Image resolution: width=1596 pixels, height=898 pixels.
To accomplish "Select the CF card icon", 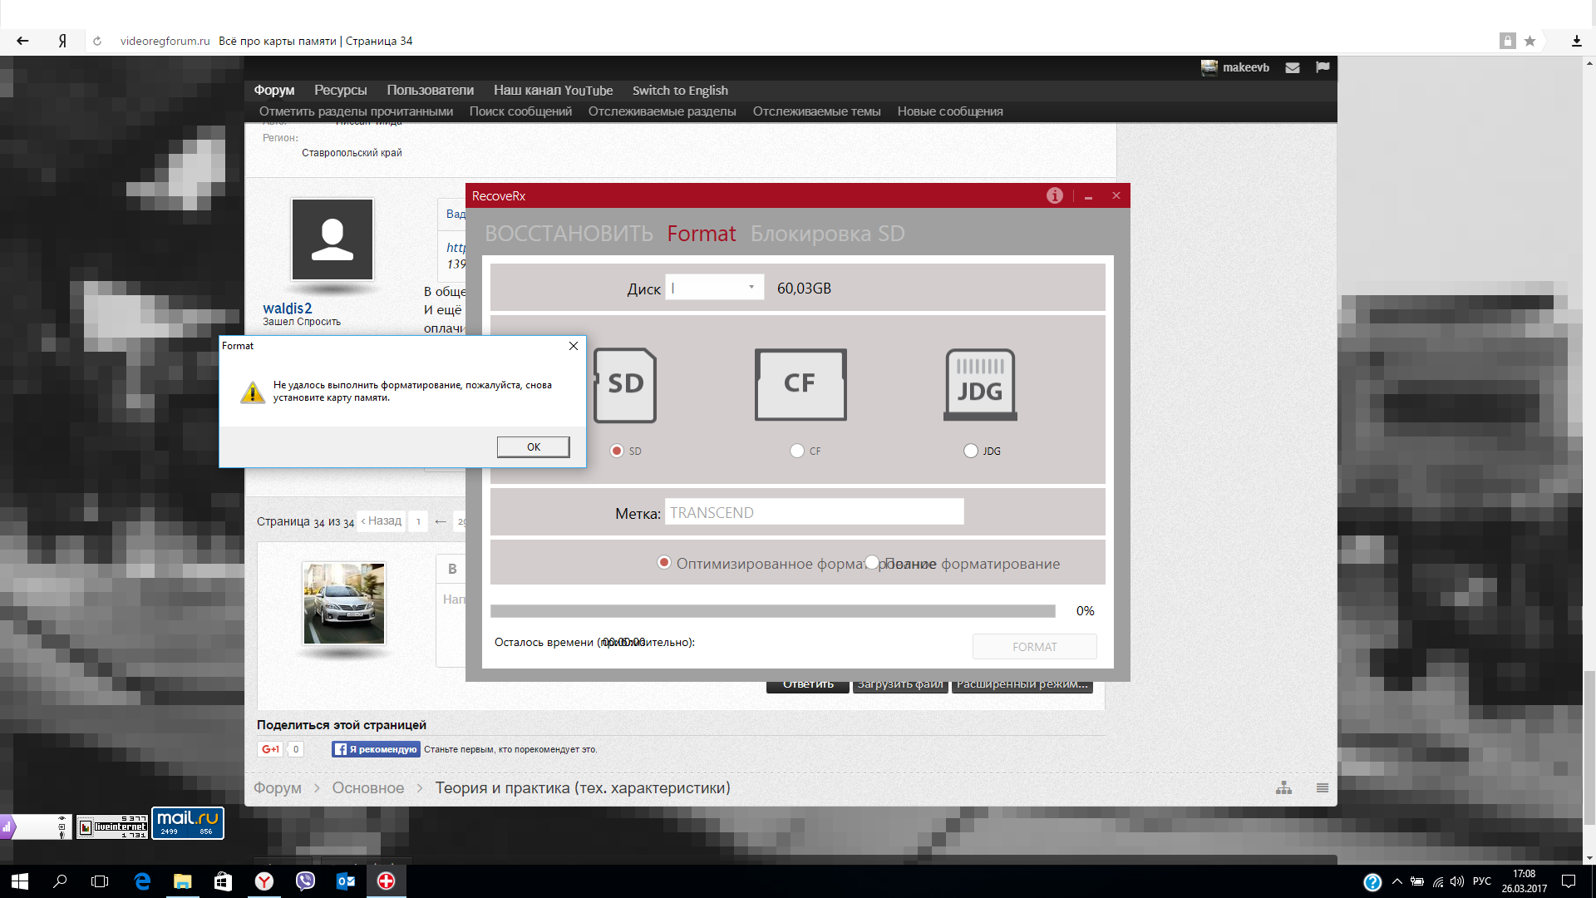I will (x=800, y=384).
